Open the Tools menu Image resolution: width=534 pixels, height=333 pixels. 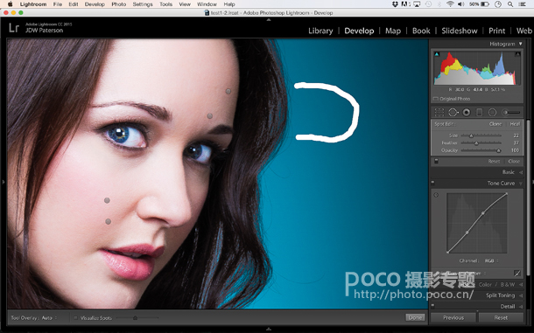coord(165,4)
